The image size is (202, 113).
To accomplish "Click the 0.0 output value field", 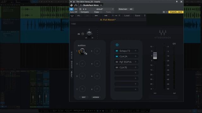I will click(x=155, y=93).
